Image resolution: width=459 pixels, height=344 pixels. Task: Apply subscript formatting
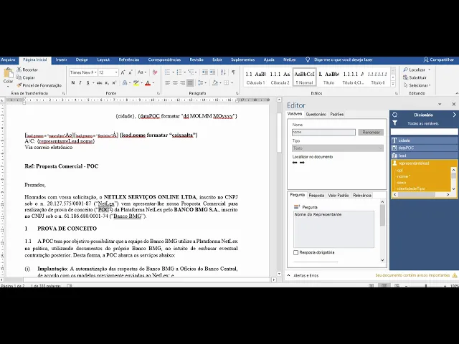[x=107, y=83]
